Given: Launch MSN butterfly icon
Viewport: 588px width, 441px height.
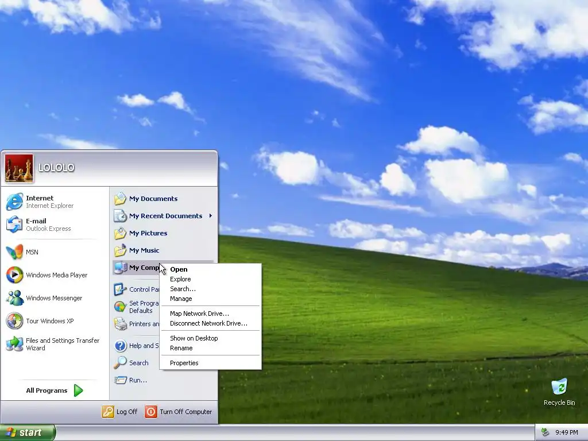Looking at the screenshot, I should click(x=14, y=252).
